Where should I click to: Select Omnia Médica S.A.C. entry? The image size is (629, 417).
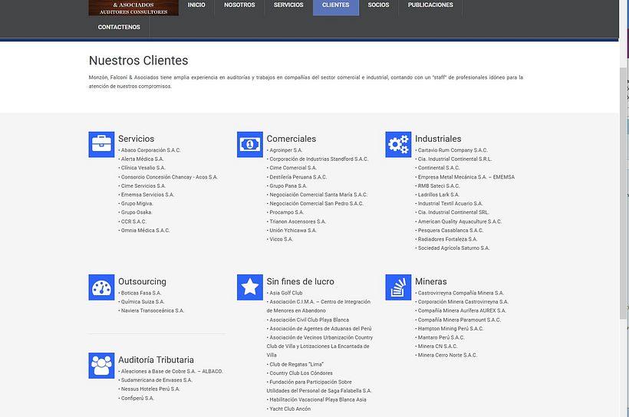145,231
